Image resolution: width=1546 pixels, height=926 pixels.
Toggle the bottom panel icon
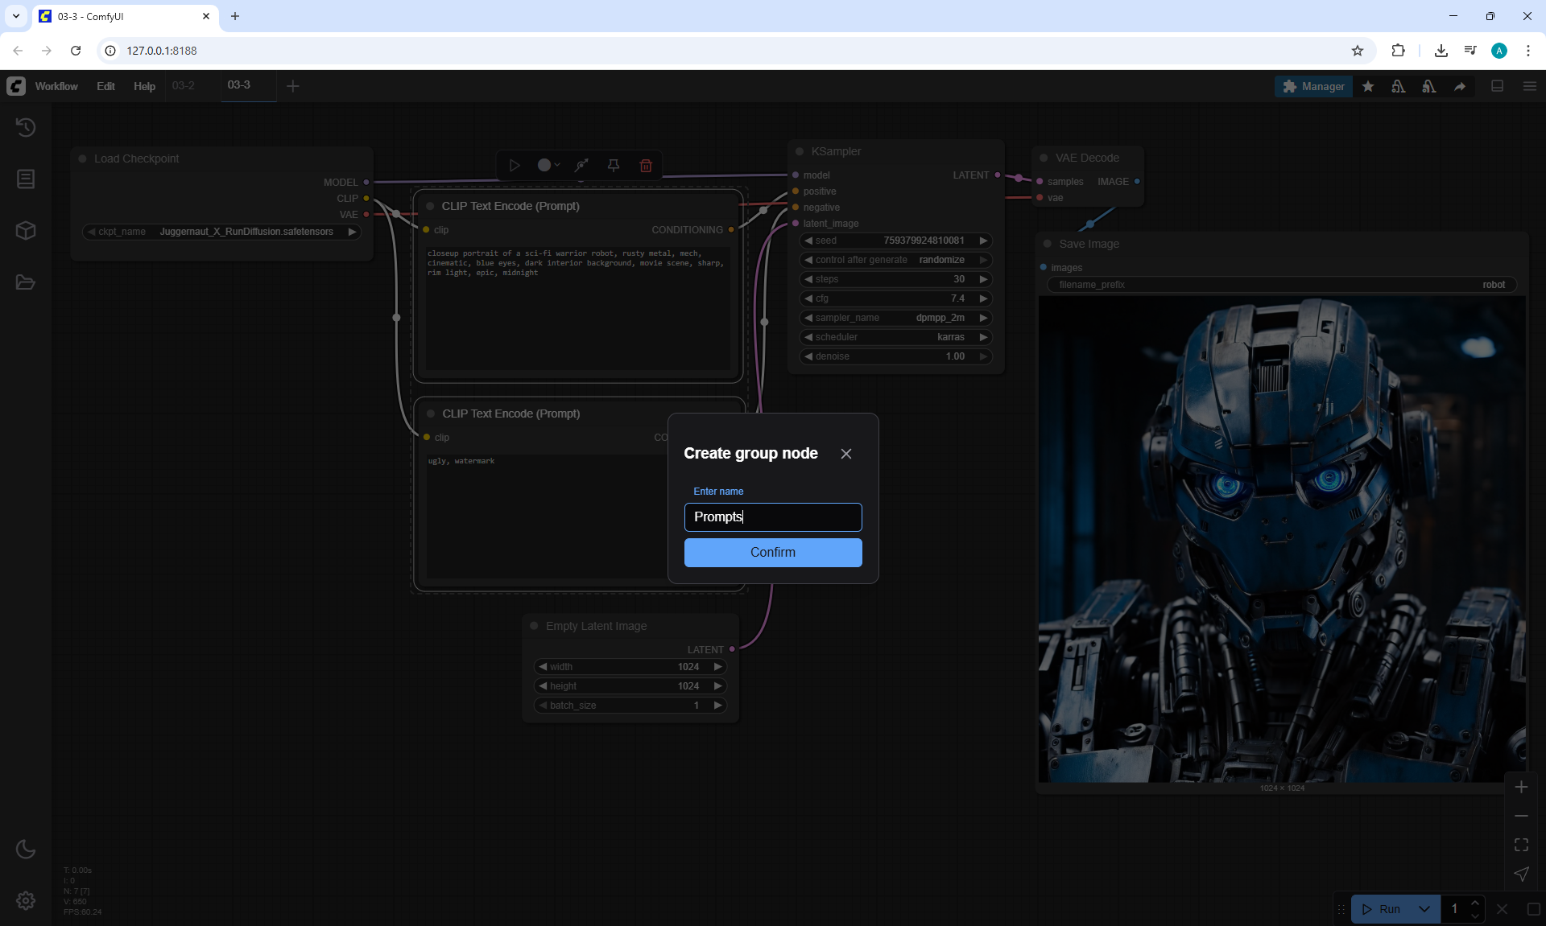pos(1497,86)
